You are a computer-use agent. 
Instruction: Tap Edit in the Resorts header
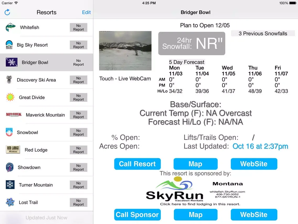point(86,12)
